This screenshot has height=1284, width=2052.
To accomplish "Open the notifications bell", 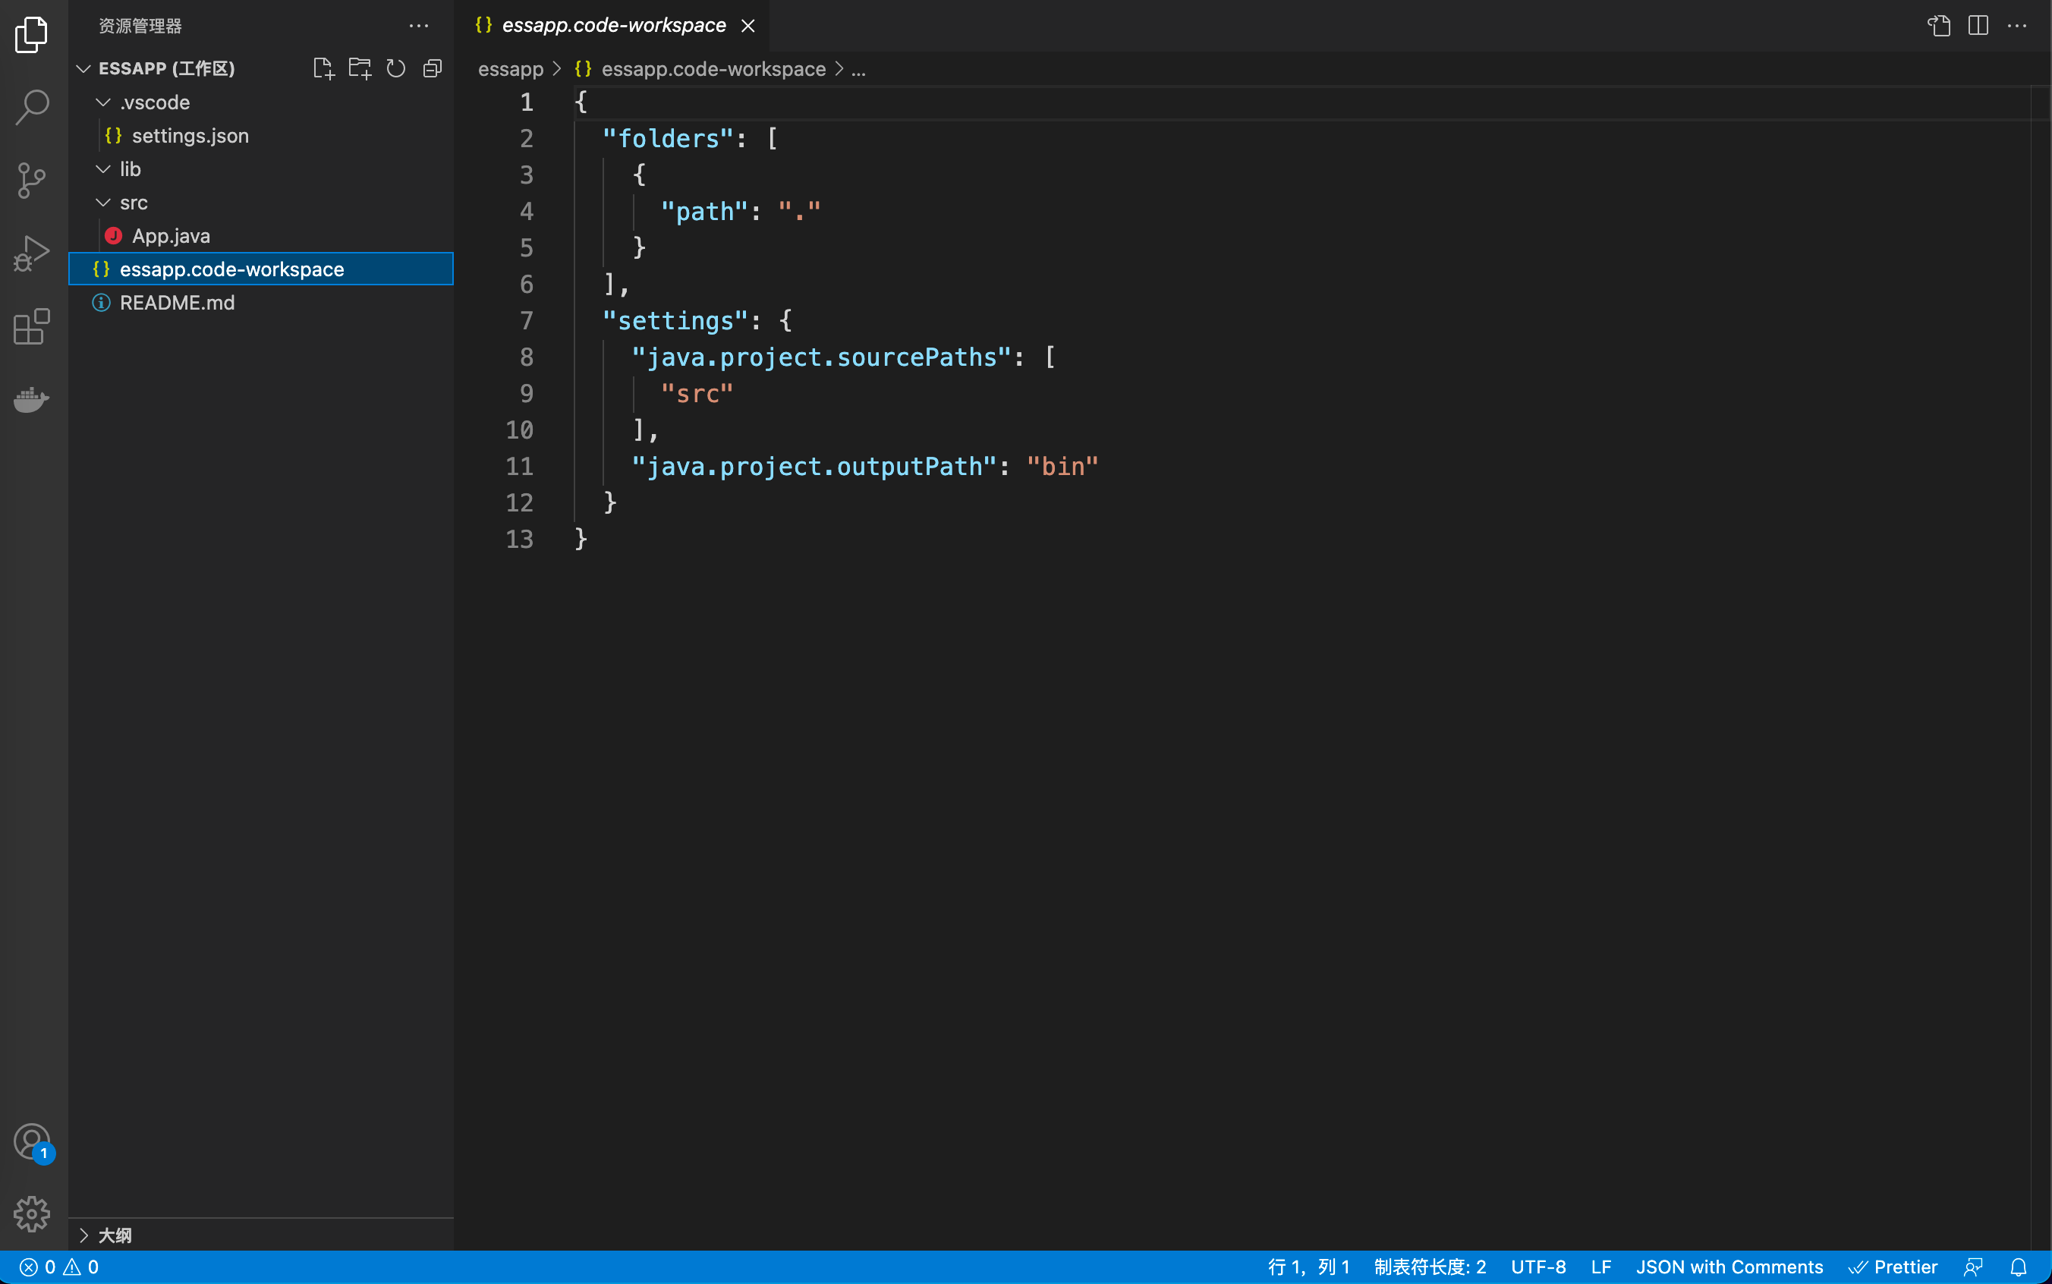I will click(x=2019, y=1267).
